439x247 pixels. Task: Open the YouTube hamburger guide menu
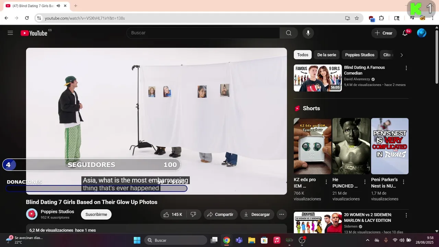(x=10, y=33)
